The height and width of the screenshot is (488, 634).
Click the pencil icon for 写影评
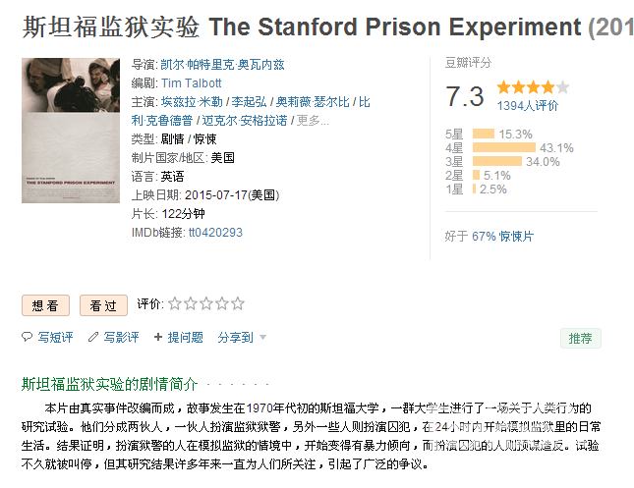[x=93, y=337]
